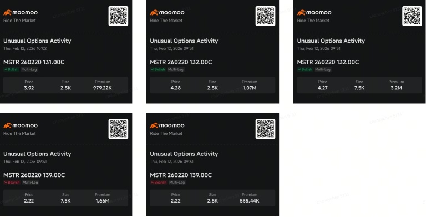Click the Bullish tag on the 1.07M premium card
This screenshot has width=426, height=217.
pyautogui.click(x=158, y=69)
